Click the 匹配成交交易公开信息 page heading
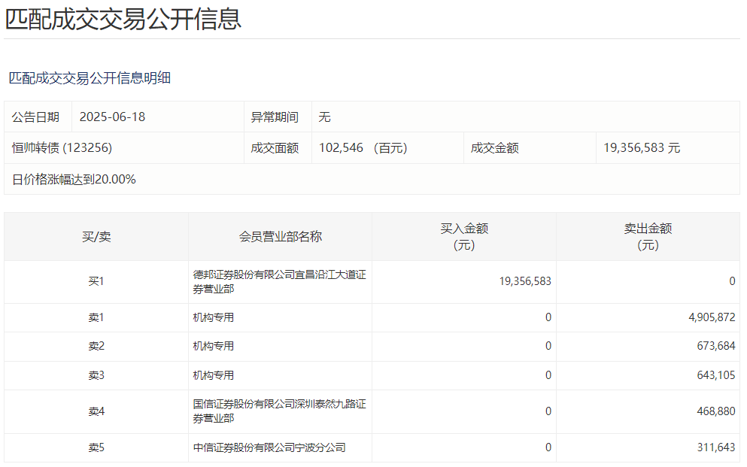 click(x=123, y=18)
